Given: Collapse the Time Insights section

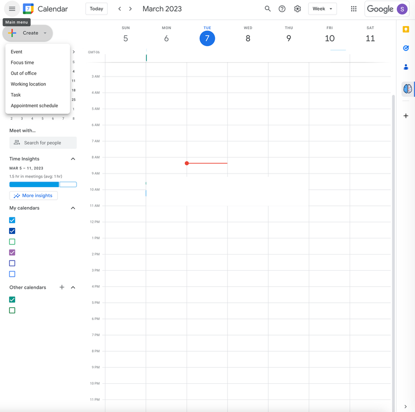Looking at the screenshot, I should [73, 159].
